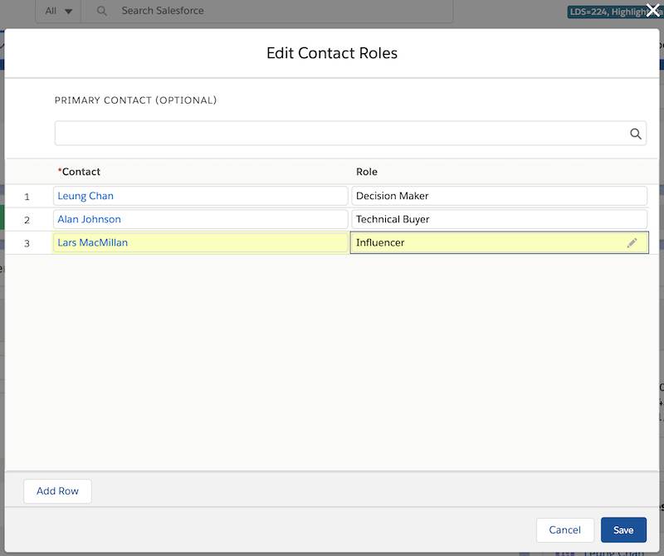Click the pencil icon to edit the Influencer role
This screenshot has width=664, height=556.
(x=632, y=242)
